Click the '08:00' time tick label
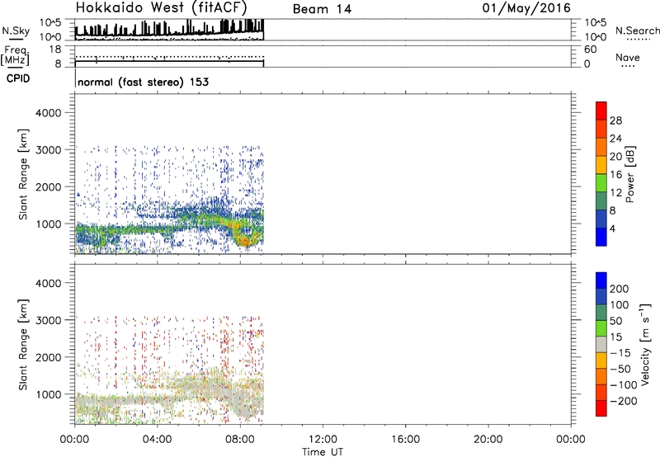The width and height of the screenshot is (660, 457). click(240, 440)
